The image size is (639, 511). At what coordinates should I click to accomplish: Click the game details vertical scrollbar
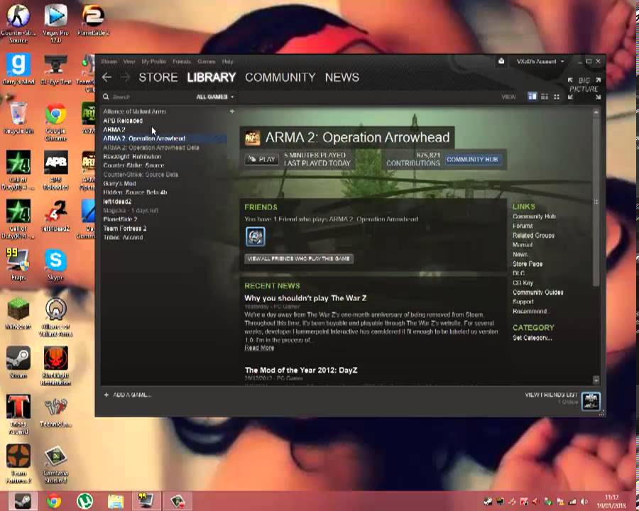click(596, 201)
